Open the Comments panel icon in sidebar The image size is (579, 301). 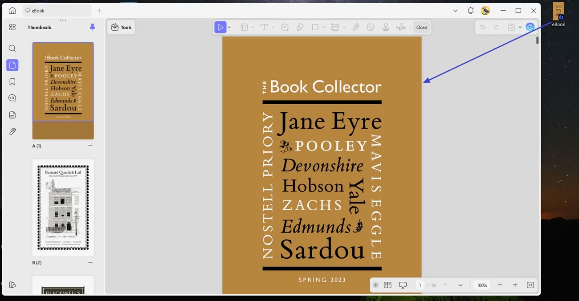12,98
